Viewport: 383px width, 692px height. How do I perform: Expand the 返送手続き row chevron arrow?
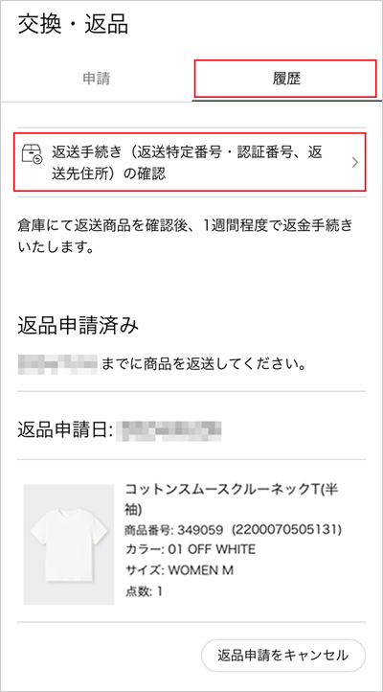click(355, 163)
